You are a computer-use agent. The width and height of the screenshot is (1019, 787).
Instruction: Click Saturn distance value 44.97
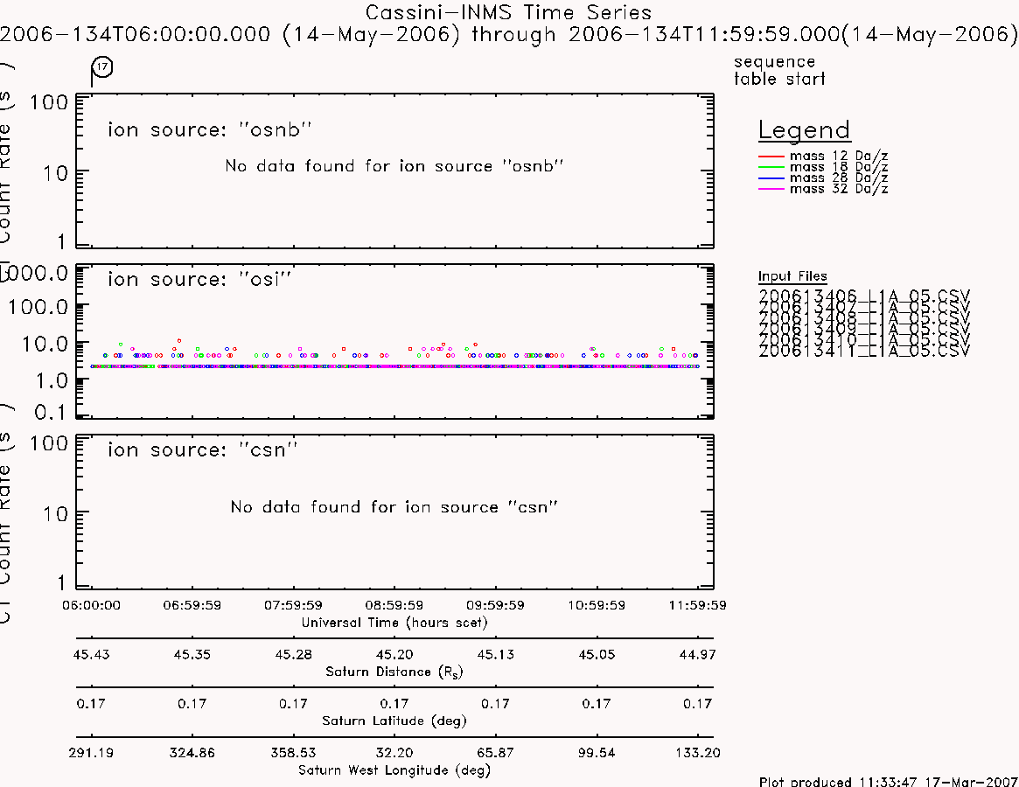697,654
